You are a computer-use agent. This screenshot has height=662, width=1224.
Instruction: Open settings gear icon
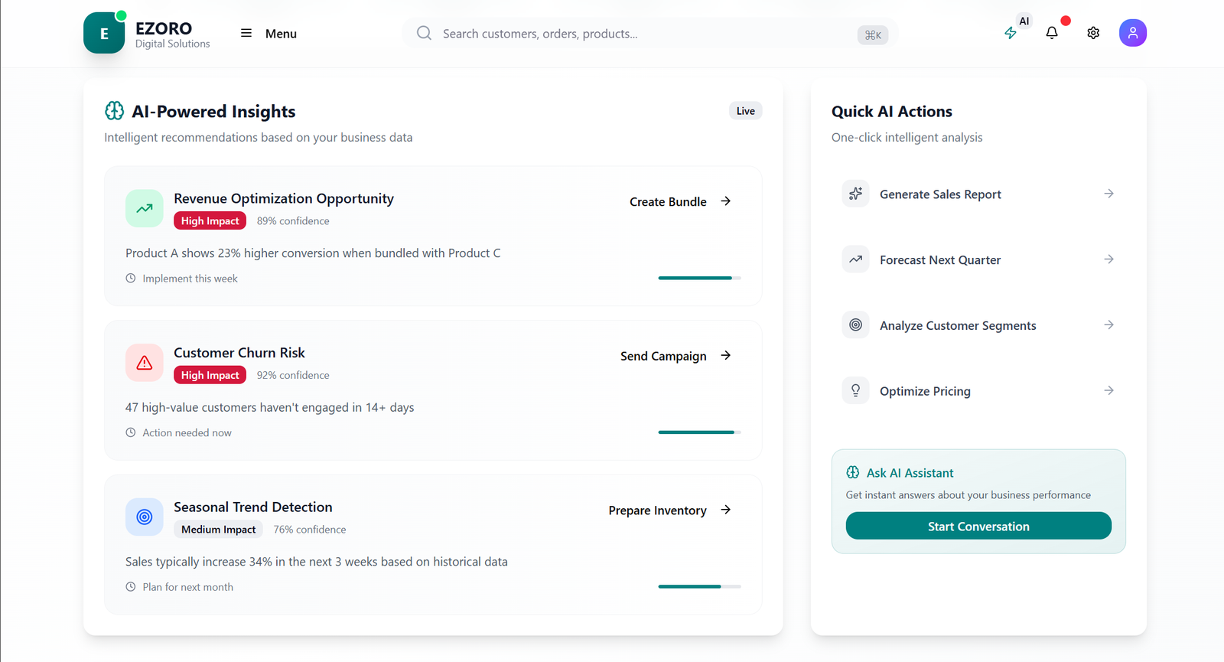pos(1093,33)
